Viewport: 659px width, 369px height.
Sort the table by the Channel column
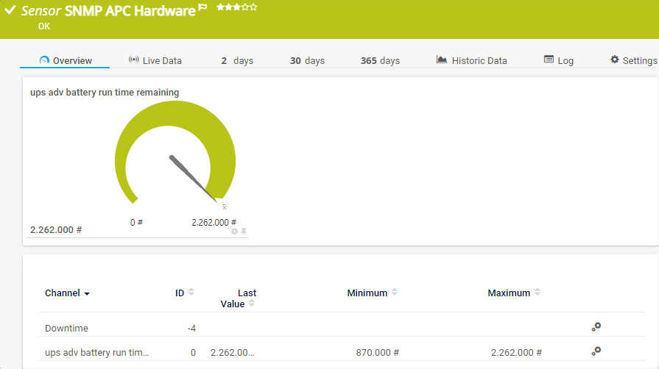click(67, 293)
